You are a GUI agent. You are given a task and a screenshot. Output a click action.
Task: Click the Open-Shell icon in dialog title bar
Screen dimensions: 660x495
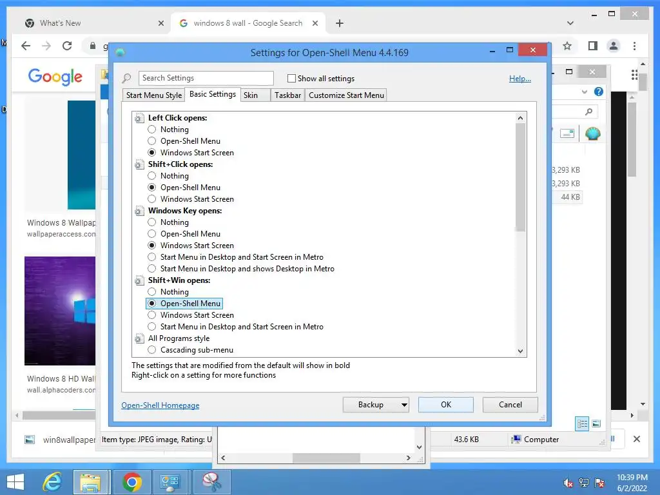coord(121,53)
